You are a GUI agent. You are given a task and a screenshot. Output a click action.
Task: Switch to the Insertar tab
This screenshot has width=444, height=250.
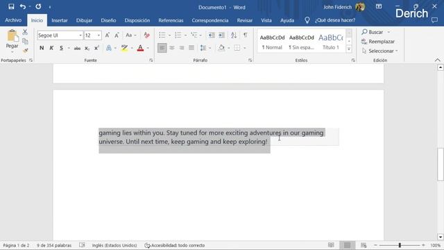click(x=60, y=20)
